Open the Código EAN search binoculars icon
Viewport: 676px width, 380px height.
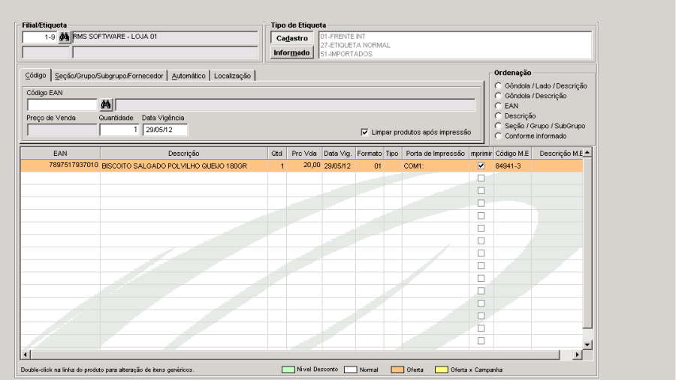(106, 105)
